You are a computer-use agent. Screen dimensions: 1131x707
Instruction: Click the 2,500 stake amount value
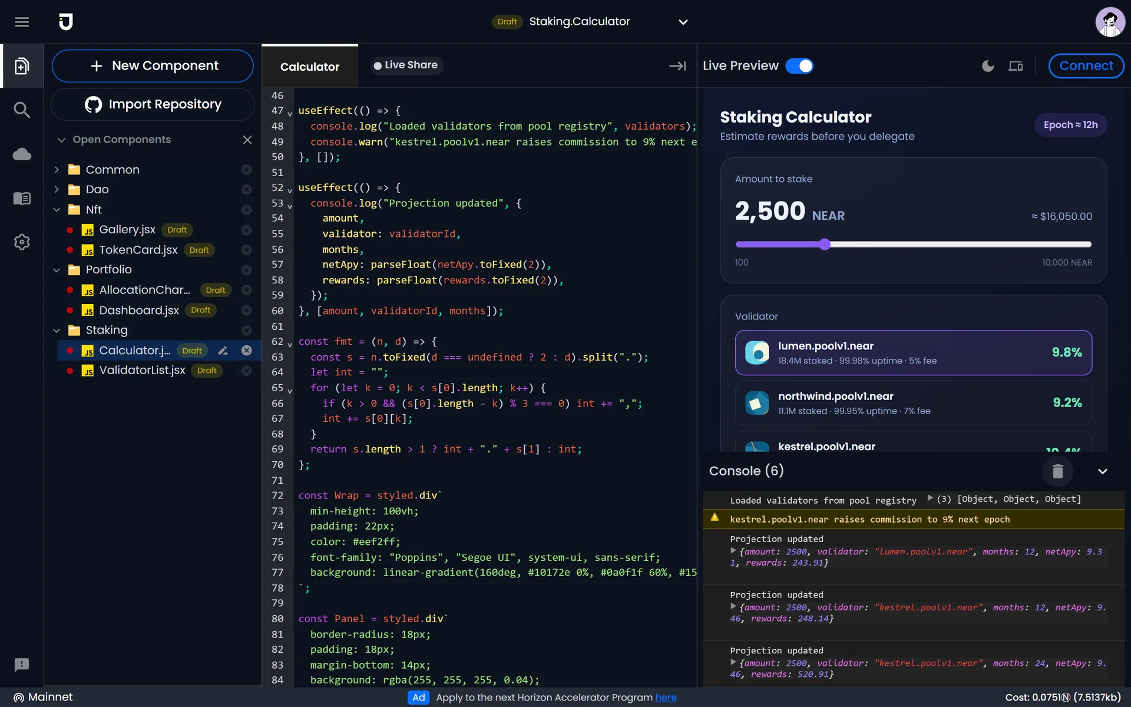770,211
